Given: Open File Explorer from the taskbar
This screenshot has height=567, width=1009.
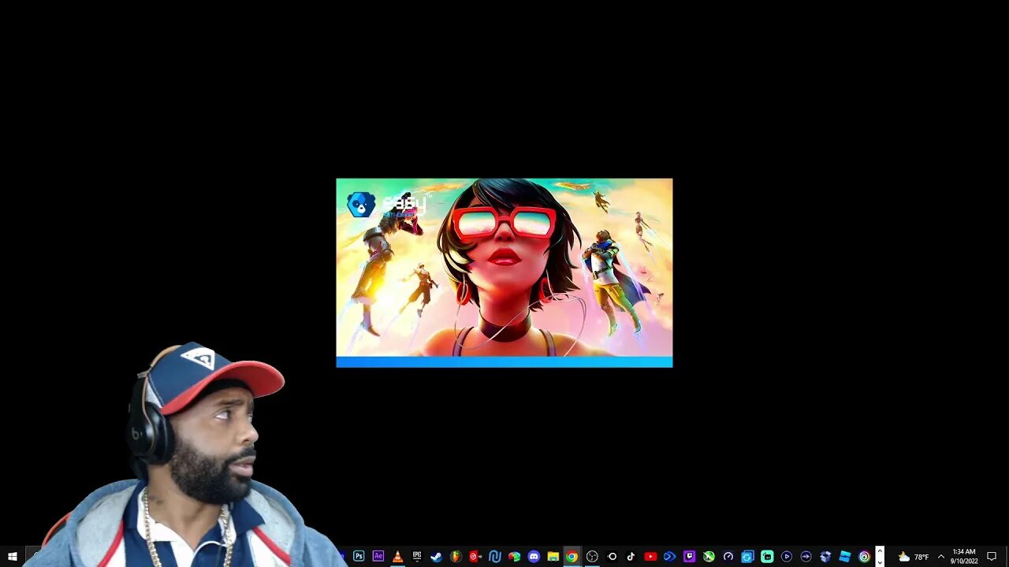Looking at the screenshot, I should coord(553,557).
